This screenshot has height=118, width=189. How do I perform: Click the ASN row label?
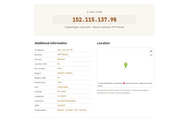coord(36,105)
